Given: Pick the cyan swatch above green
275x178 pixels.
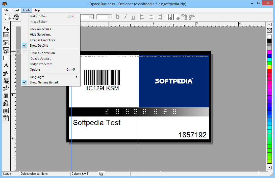Looking at the screenshot, I should tap(269, 60).
